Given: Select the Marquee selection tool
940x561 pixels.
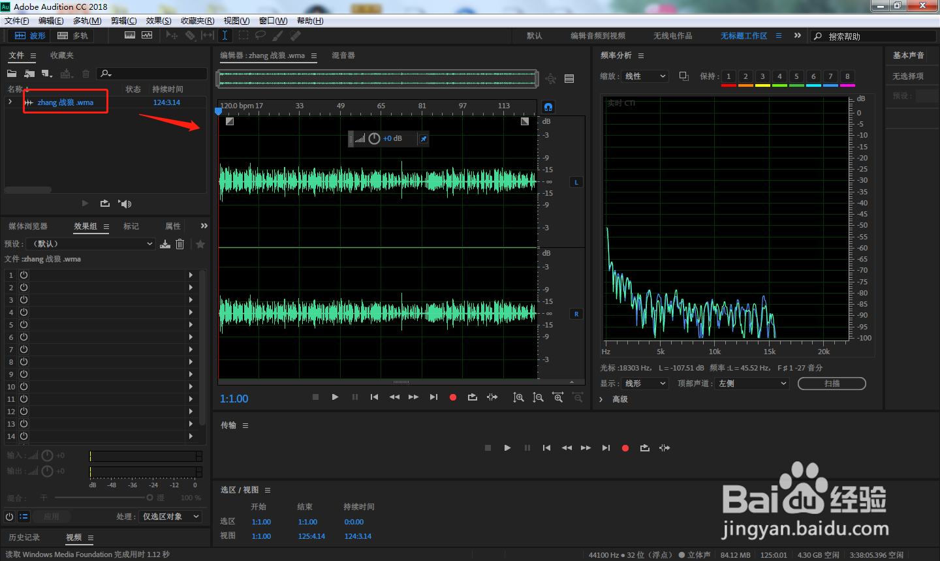Looking at the screenshot, I should tap(243, 35).
